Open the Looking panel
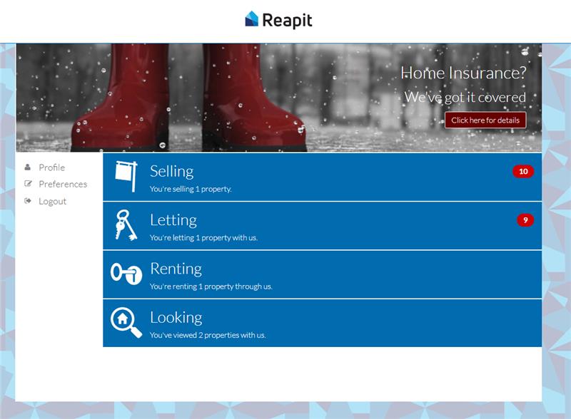This screenshot has width=571, height=419. 321,324
